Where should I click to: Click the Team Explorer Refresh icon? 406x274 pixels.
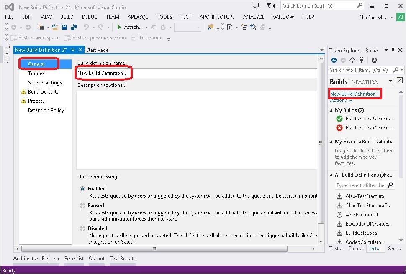[374, 60]
